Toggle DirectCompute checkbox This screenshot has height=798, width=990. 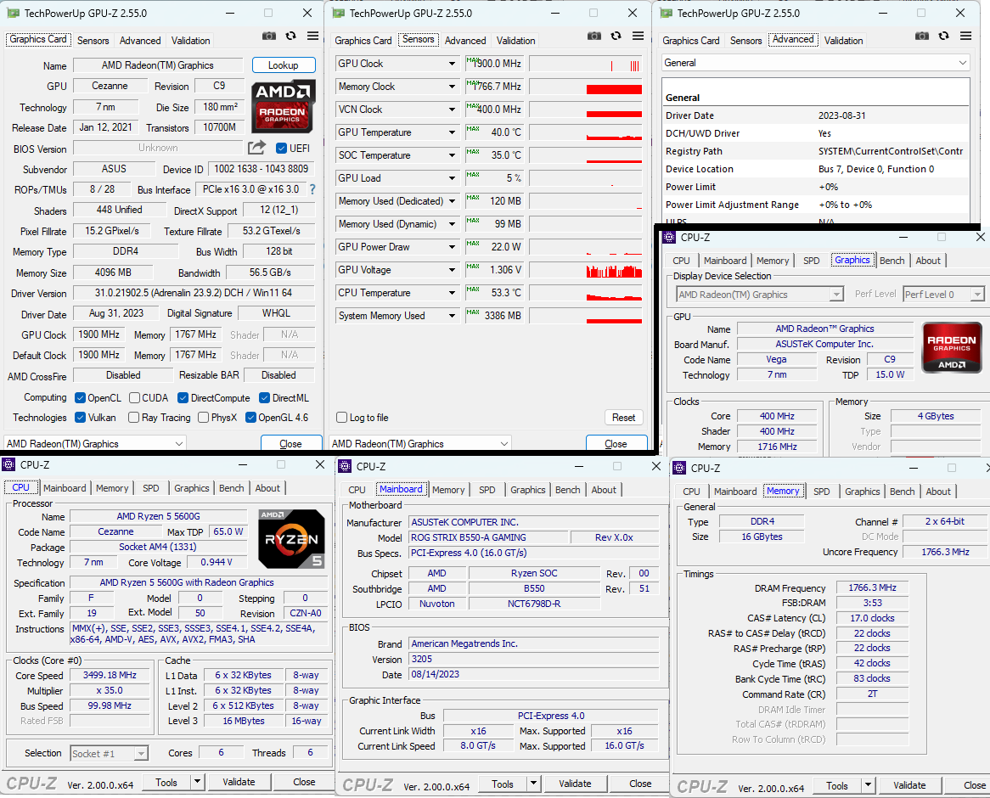tap(183, 398)
